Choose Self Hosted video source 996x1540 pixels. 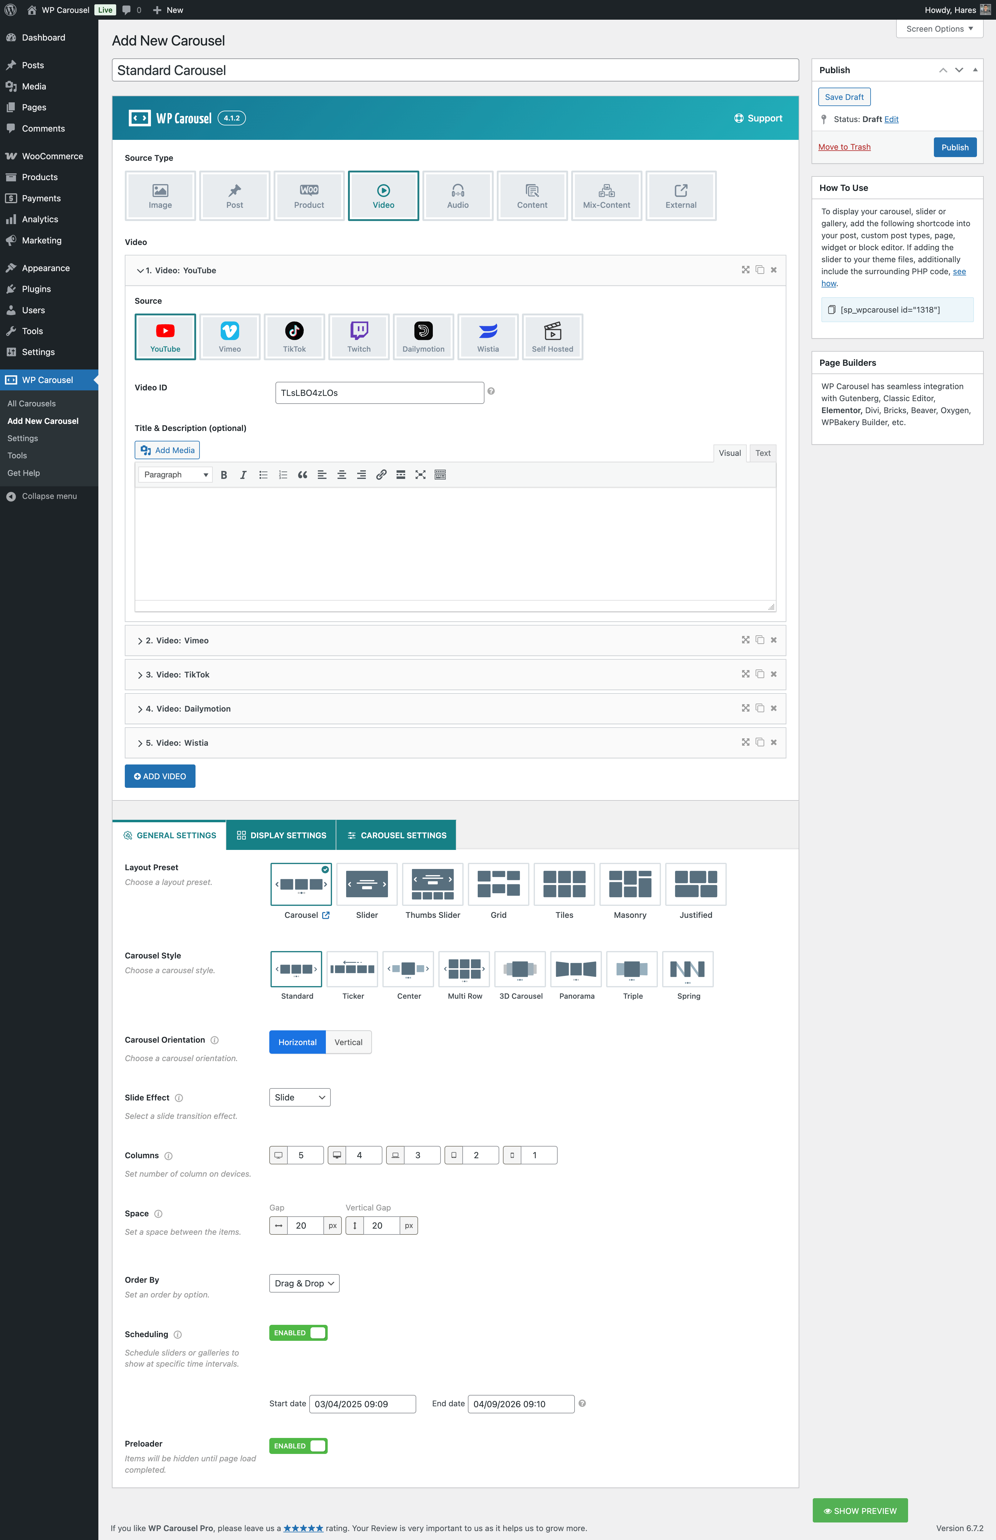click(x=552, y=337)
